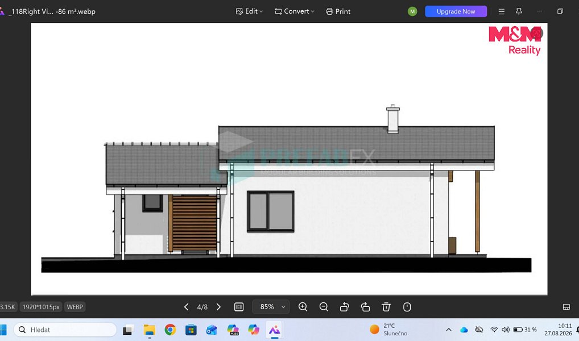Viewport: 579px width, 341px height.
Task: Zoom in on the image
Action: point(303,307)
